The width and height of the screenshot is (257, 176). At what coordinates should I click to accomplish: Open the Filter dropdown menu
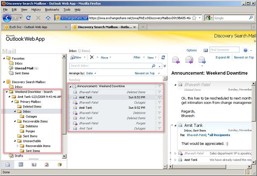tap(138, 57)
